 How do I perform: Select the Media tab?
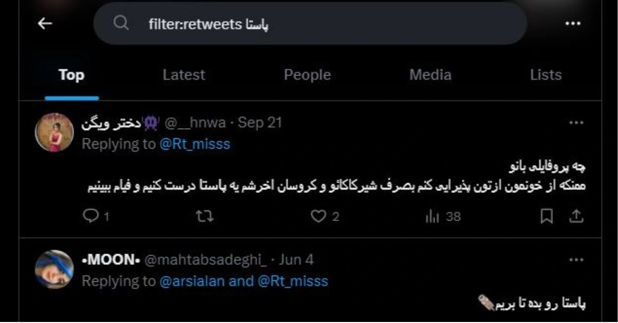430,75
